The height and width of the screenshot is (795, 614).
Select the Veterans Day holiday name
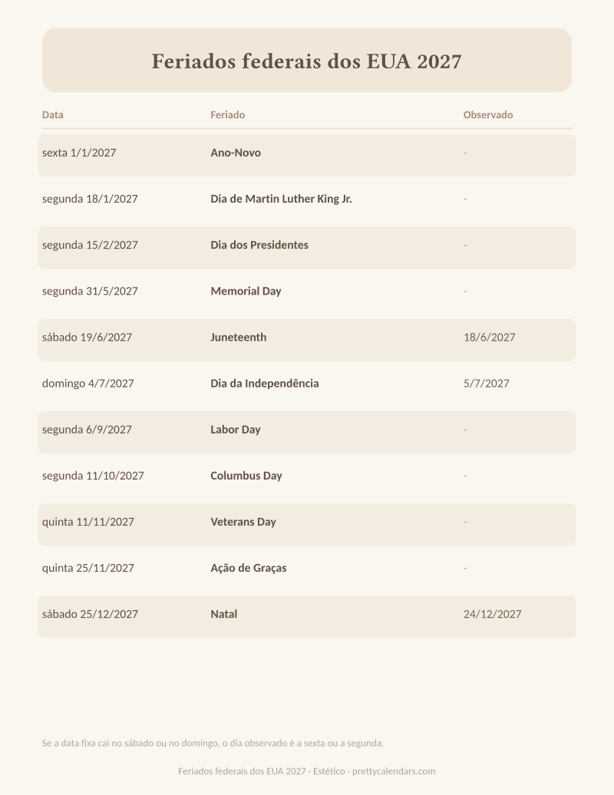click(x=243, y=522)
